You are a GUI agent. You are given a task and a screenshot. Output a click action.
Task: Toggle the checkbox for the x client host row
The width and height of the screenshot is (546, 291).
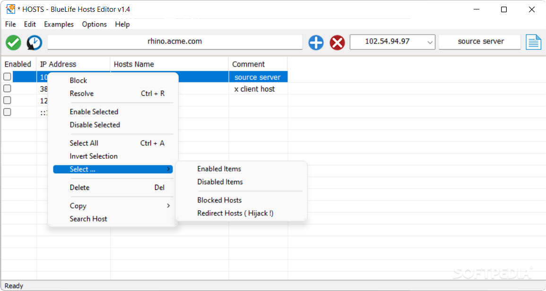tap(7, 88)
